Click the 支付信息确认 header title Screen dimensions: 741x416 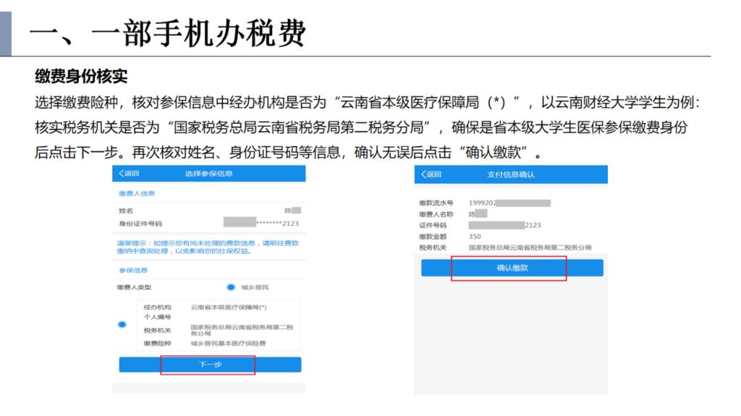(x=511, y=174)
